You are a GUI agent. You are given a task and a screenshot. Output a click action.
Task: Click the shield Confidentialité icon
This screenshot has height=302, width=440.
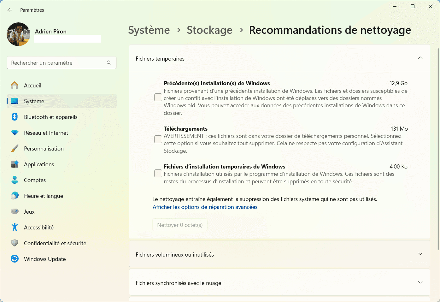15,243
